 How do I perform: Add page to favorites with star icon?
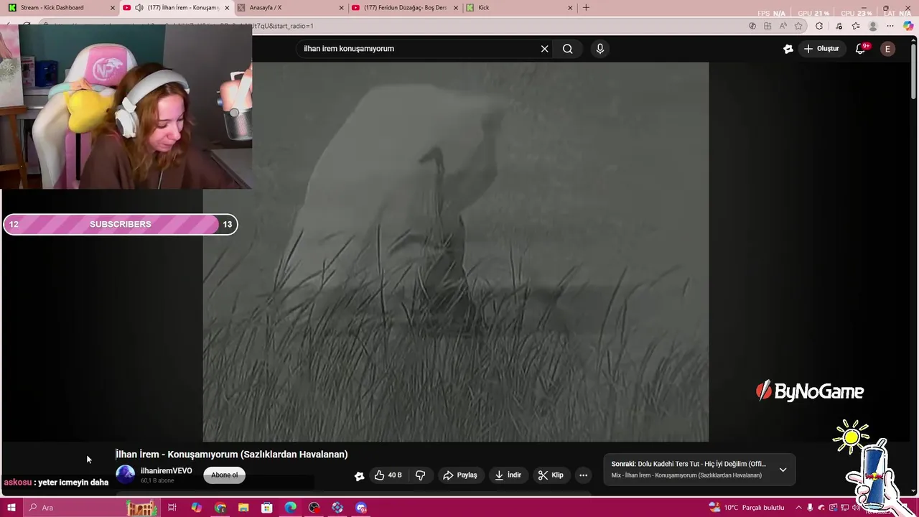click(x=798, y=26)
